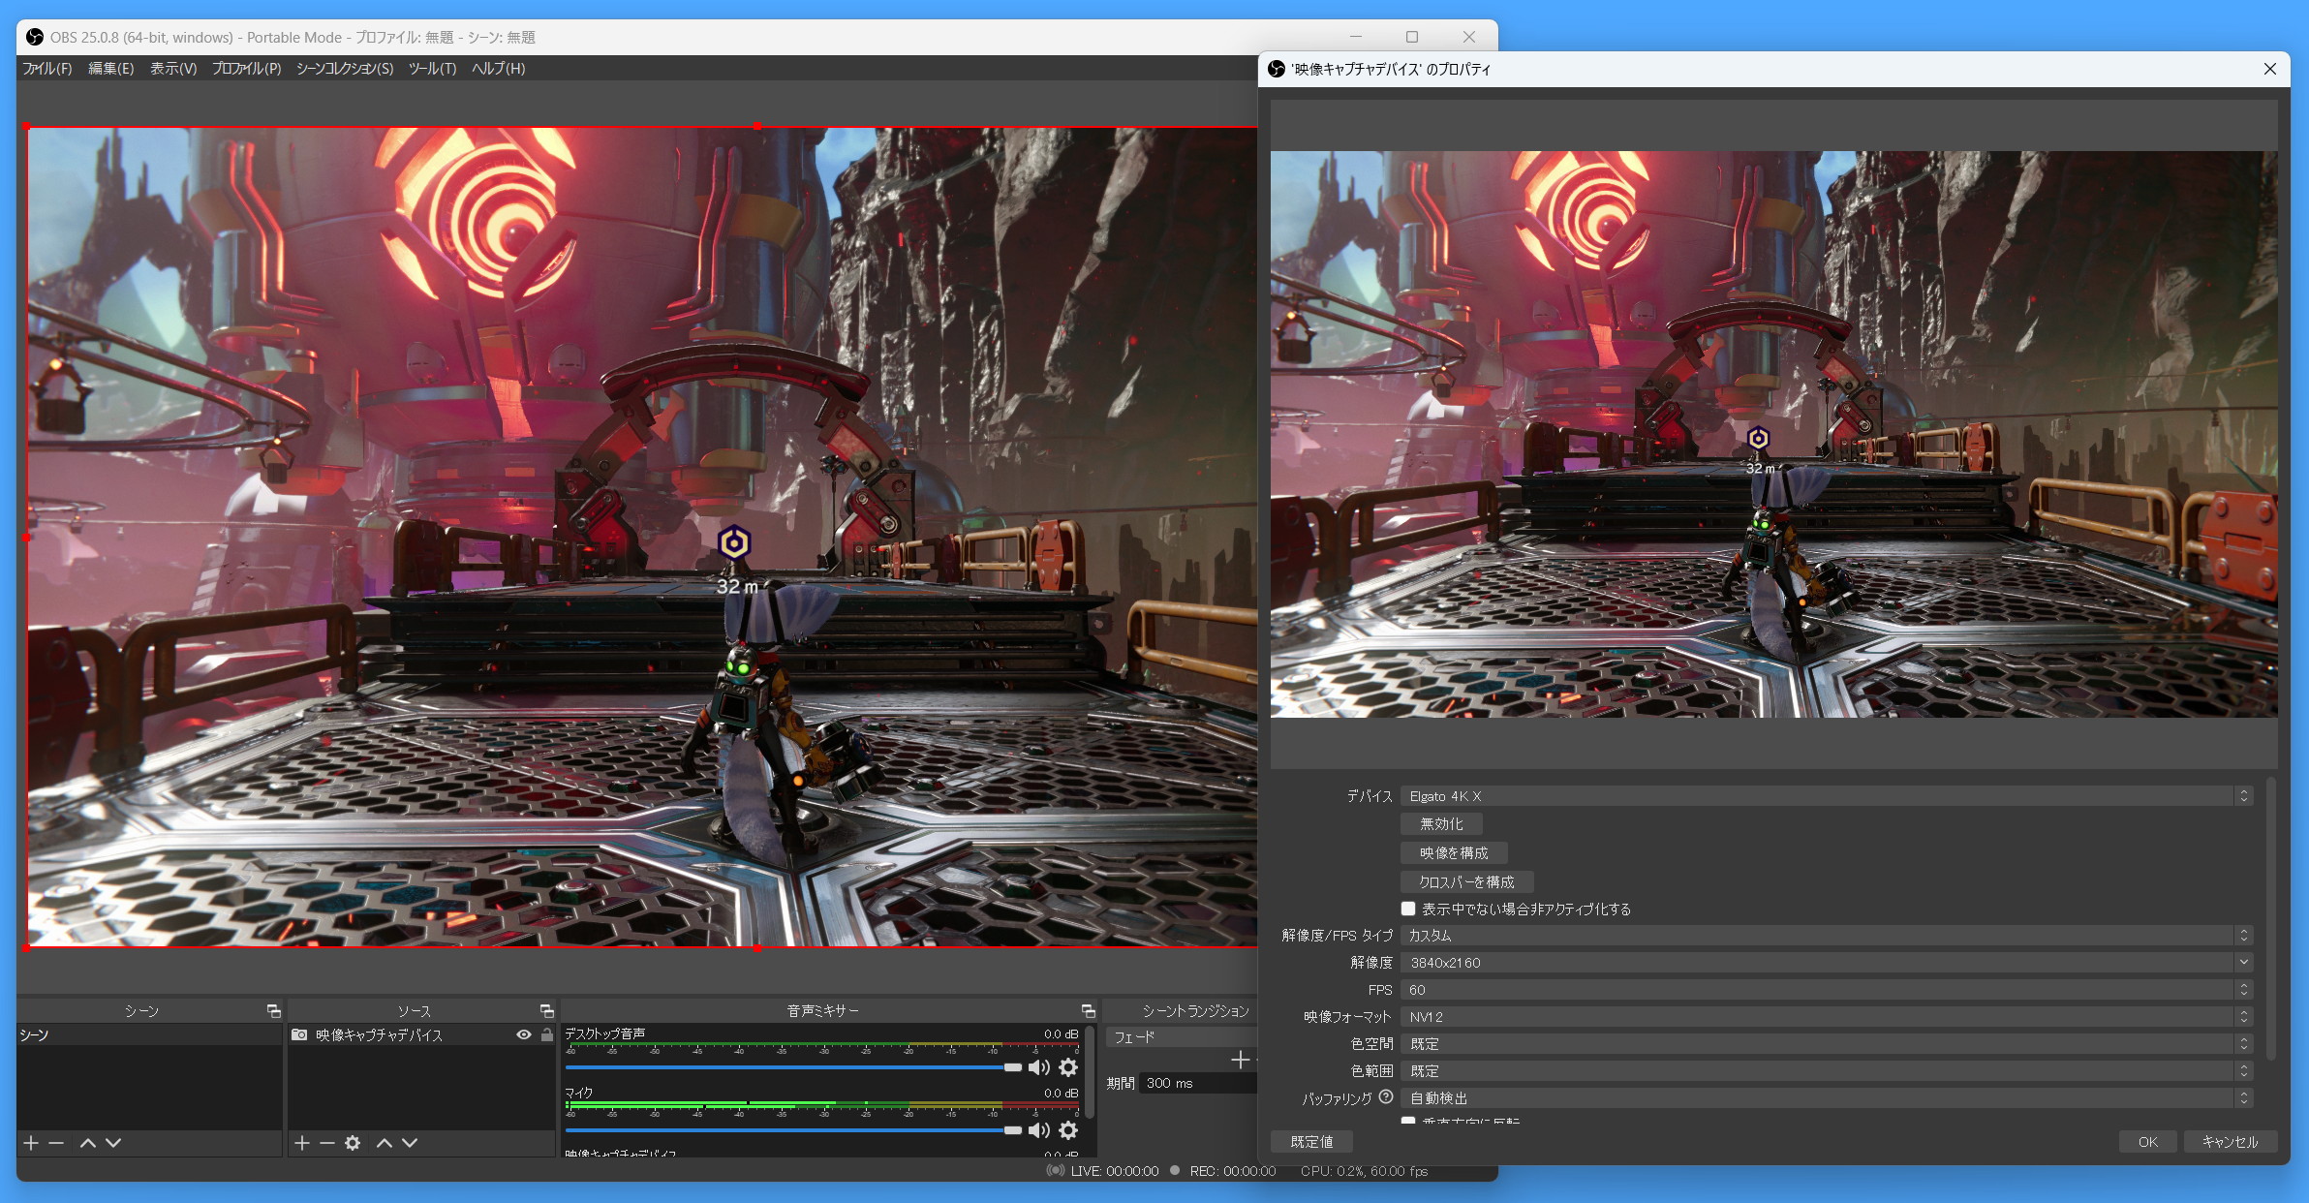Click OBS logo in main window title bar
Image resolution: width=2309 pixels, height=1203 pixels.
[35, 37]
